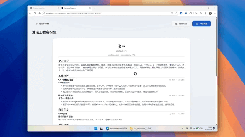Click the 个人简介 section heading

[63, 61]
